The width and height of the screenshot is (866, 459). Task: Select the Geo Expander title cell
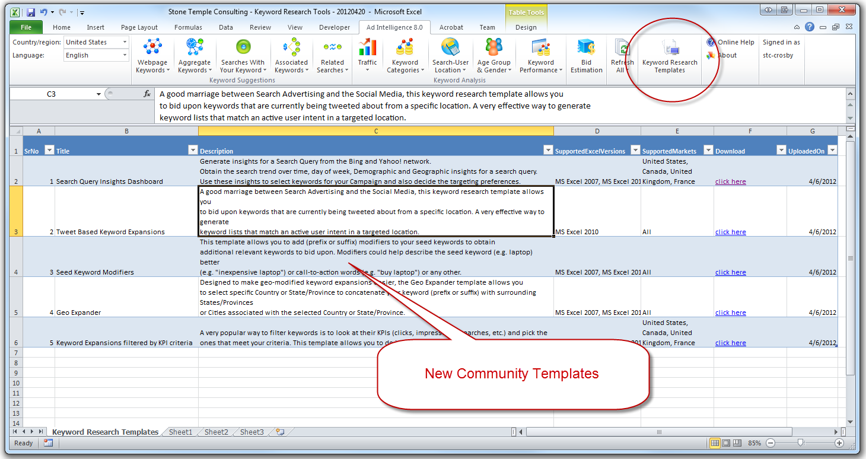[126, 297]
